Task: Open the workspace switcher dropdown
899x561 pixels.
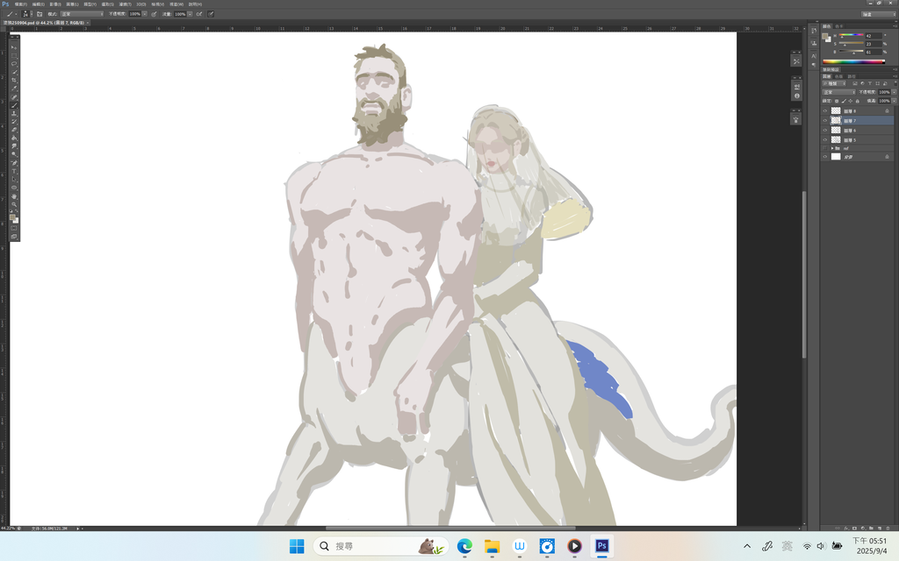Action: (x=878, y=14)
